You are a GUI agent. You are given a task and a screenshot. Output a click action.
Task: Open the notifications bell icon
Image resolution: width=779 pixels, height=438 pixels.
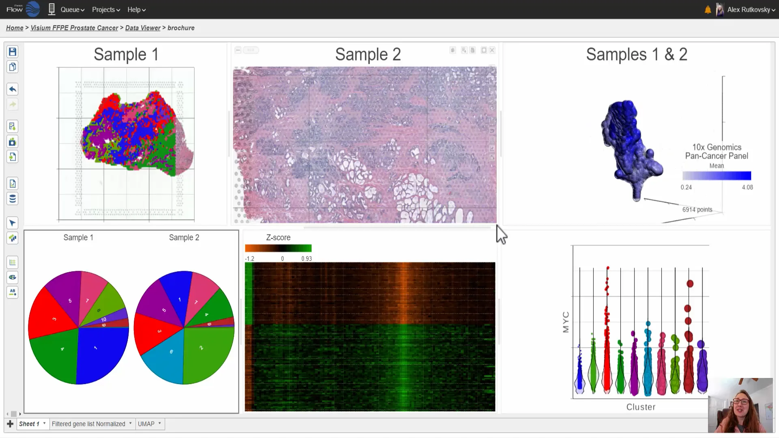tap(708, 10)
